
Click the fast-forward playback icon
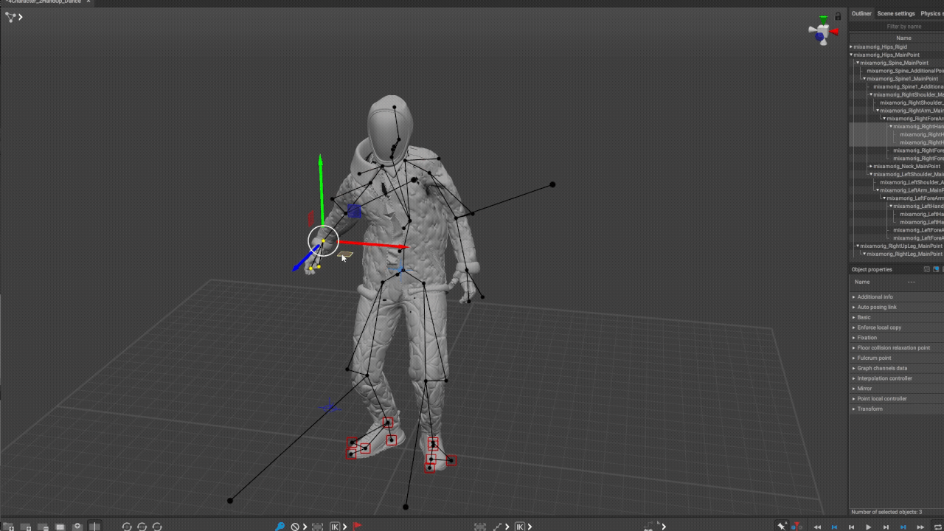point(920,527)
